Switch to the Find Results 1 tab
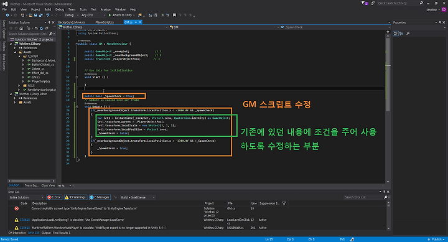Viewport: 448px width, 242px height. click(x=62, y=233)
